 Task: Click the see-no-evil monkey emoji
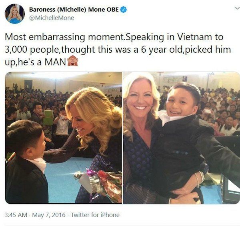73,61
